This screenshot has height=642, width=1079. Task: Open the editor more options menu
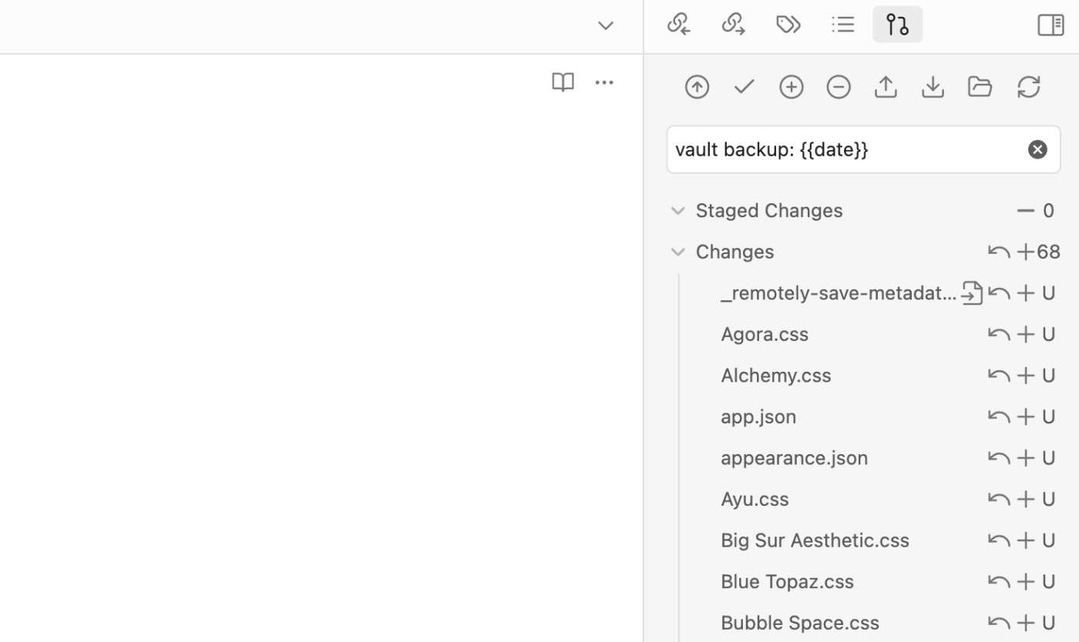pyautogui.click(x=604, y=82)
